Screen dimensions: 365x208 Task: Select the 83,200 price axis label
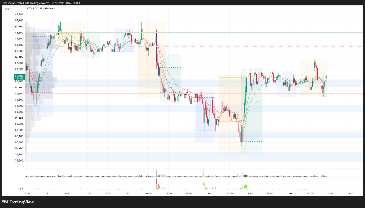pyautogui.click(x=19, y=51)
